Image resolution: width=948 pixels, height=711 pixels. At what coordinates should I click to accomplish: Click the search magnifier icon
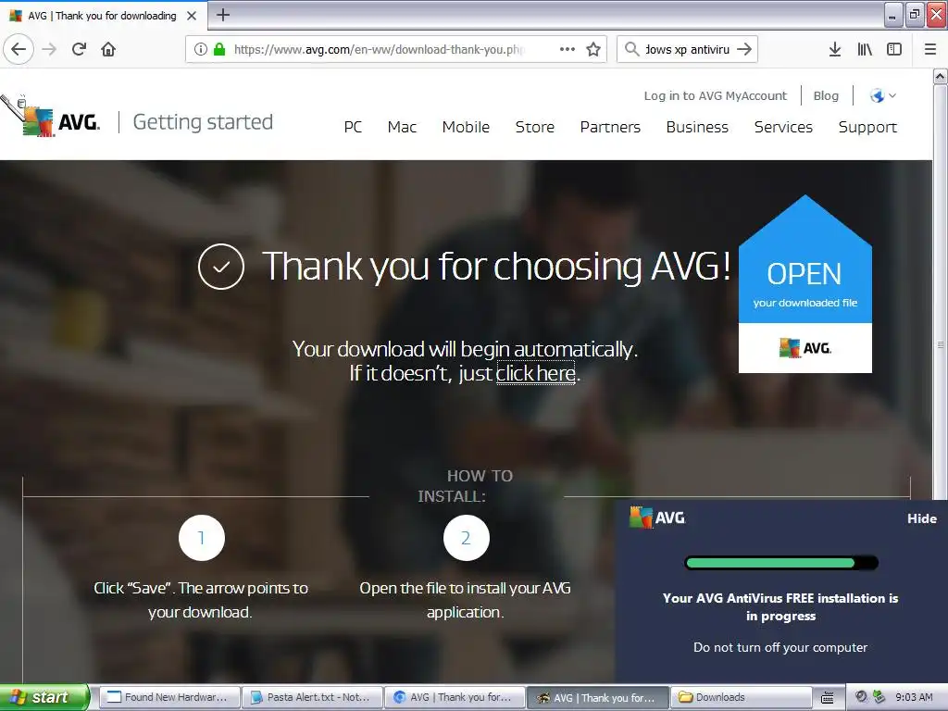(x=631, y=49)
